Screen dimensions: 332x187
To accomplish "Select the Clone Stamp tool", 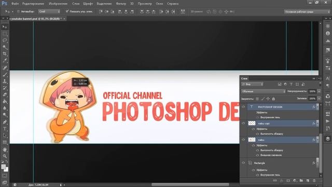I will tap(5, 81).
